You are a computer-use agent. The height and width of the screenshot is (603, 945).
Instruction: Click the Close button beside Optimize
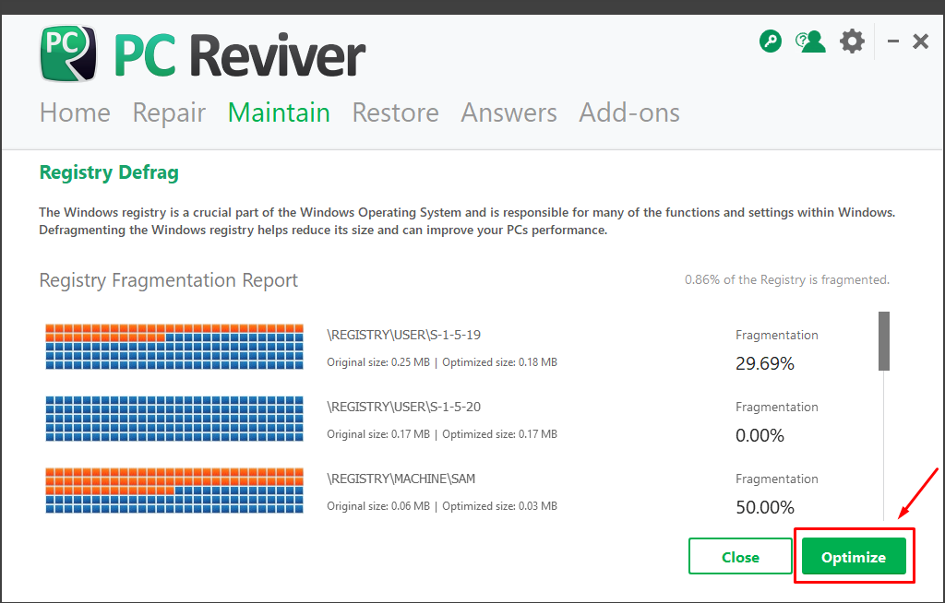click(x=740, y=557)
